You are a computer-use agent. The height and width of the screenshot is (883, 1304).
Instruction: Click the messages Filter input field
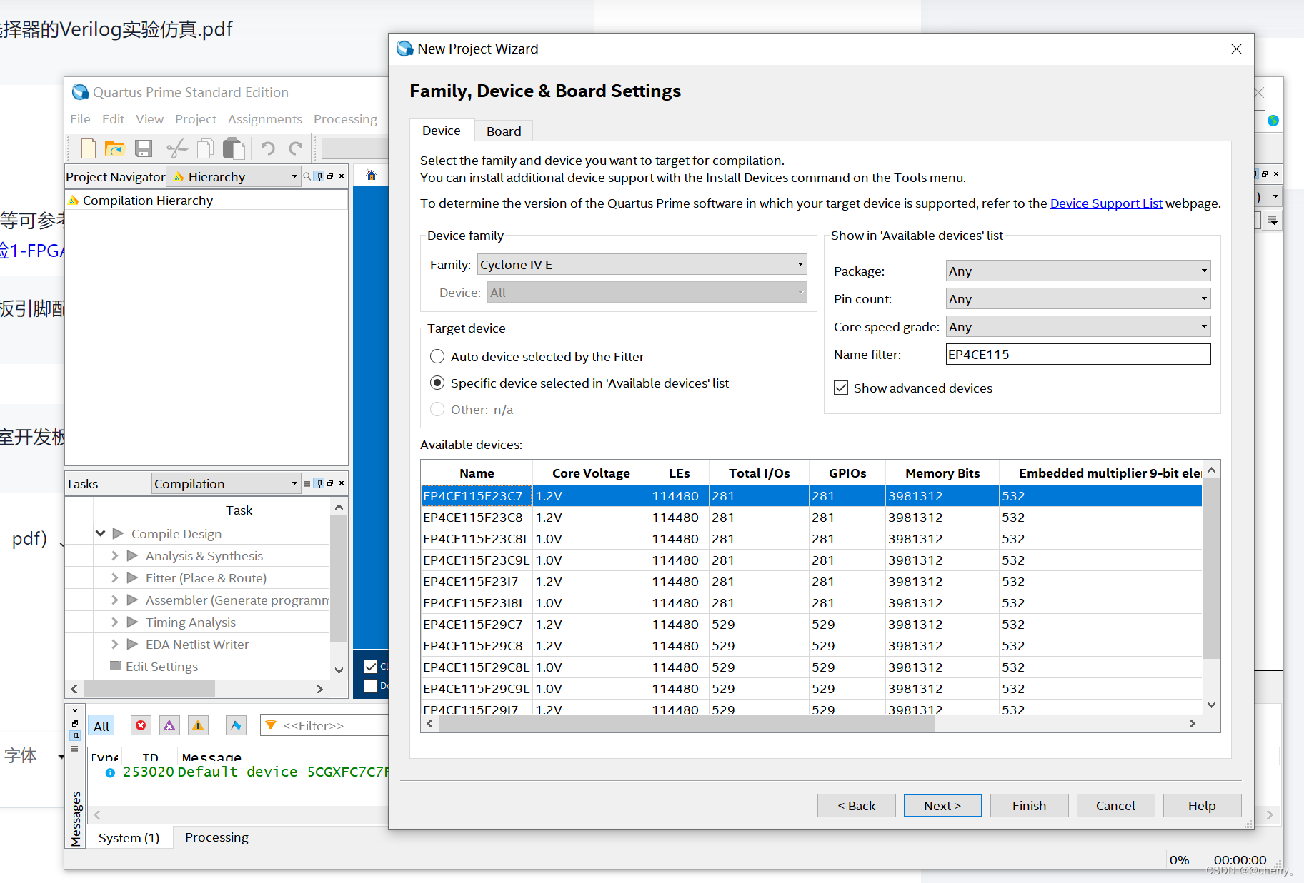325,725
